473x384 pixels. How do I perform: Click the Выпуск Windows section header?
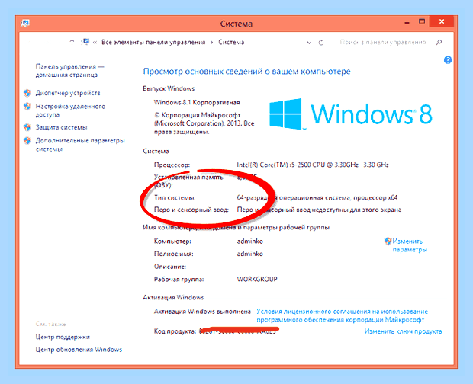pos(169,89)
